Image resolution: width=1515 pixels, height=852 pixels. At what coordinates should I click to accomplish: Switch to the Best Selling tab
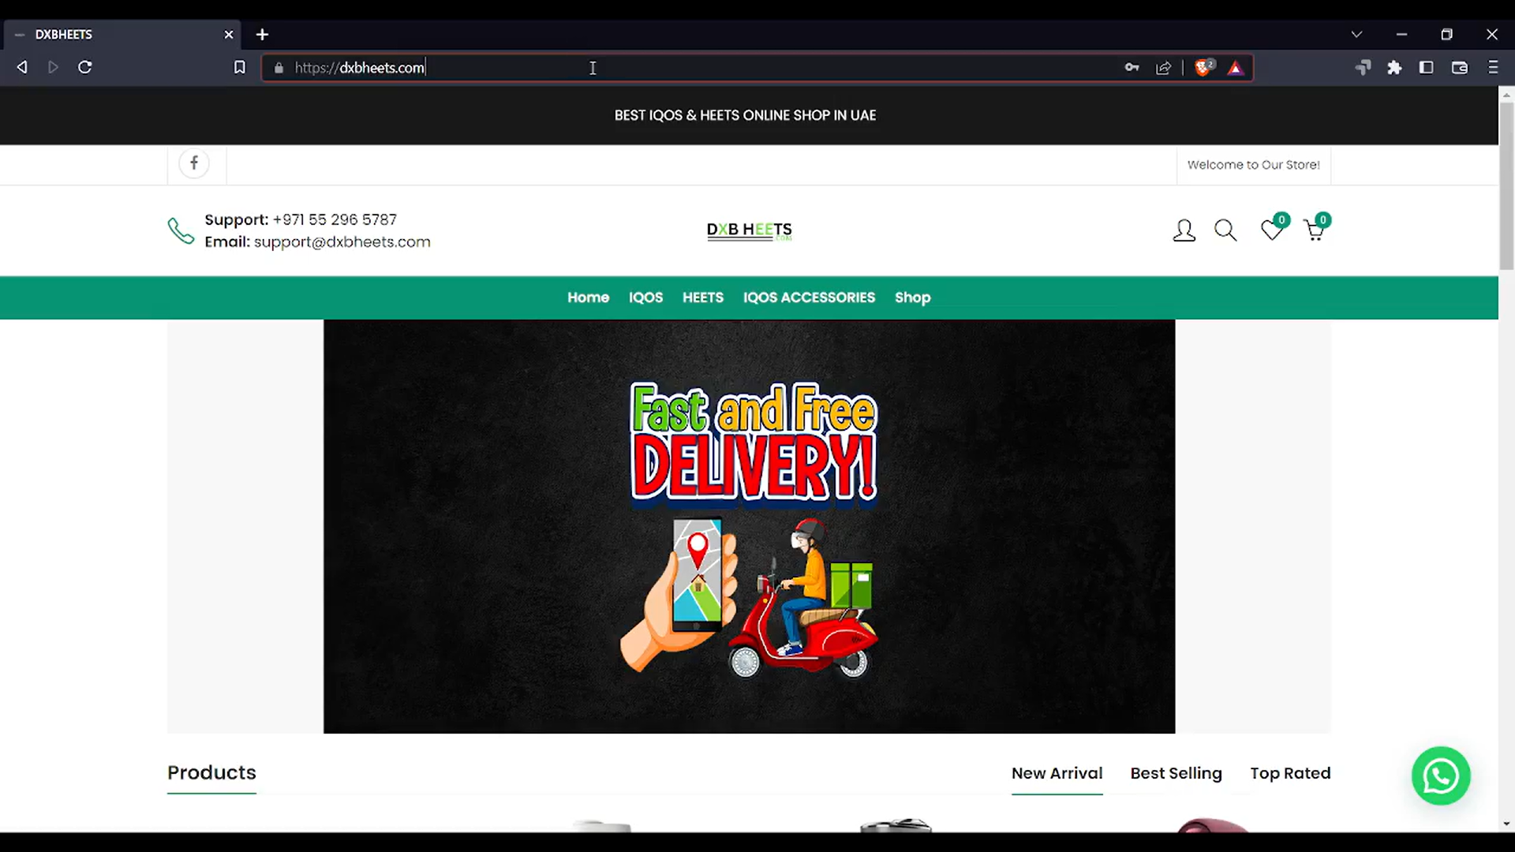pyautogui.click(x=1176, y=773)
